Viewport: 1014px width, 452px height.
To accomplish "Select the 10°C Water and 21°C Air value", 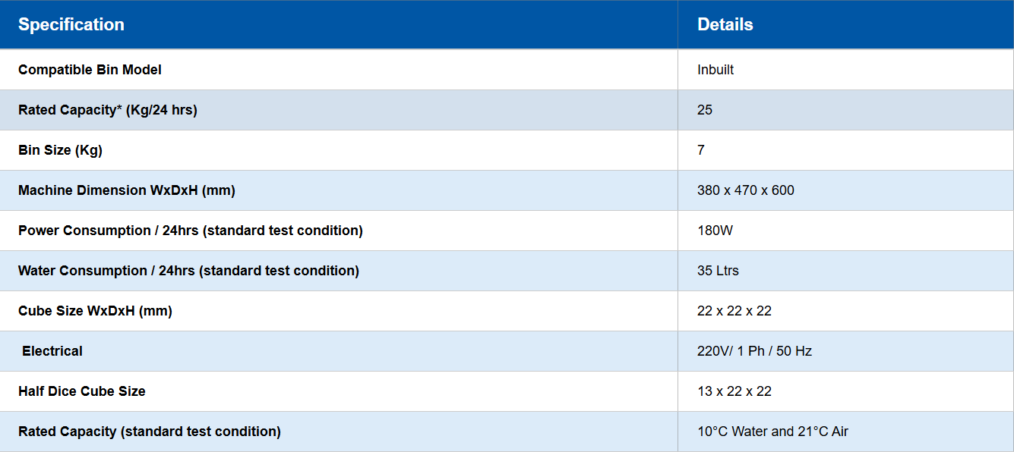I will [772, 432].
